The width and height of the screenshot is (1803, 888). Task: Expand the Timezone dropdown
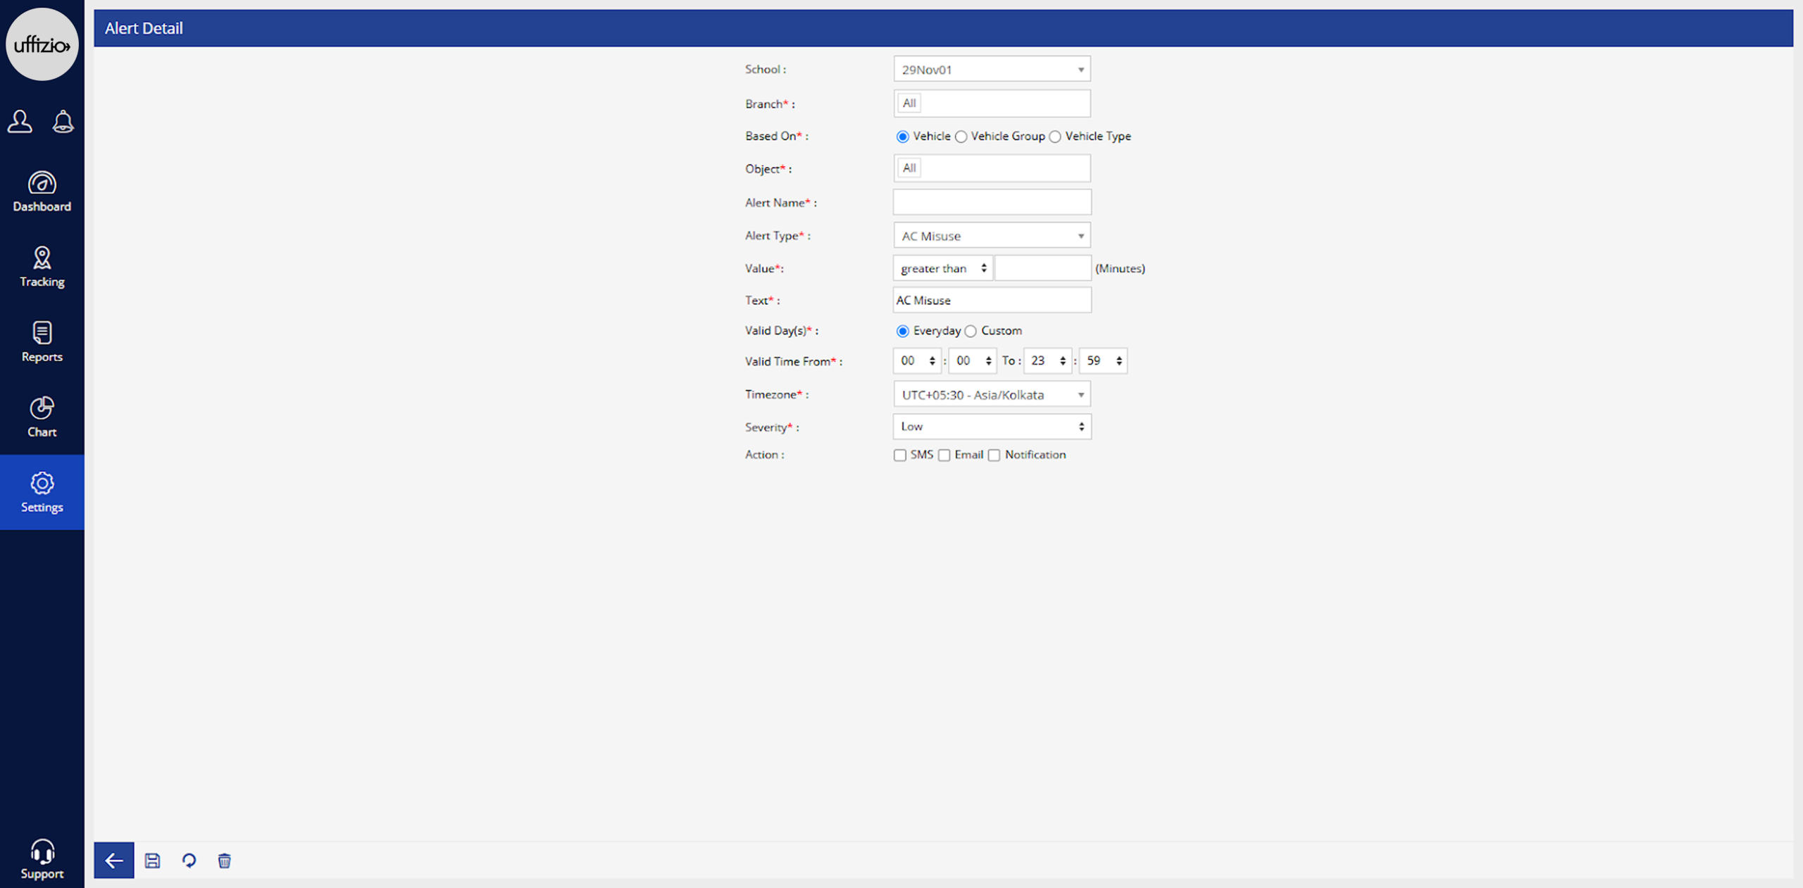pos(991,394)
